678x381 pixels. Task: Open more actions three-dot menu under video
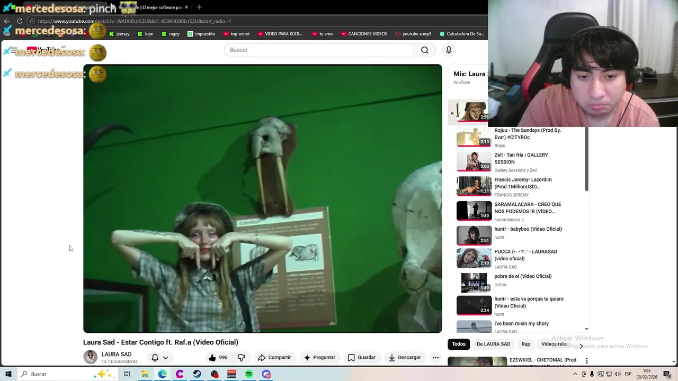click(x=435, y=358)
